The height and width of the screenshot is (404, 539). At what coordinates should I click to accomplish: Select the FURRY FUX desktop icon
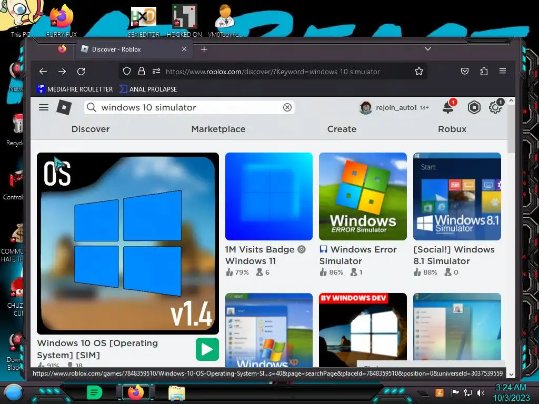click(x=62, y=21)
